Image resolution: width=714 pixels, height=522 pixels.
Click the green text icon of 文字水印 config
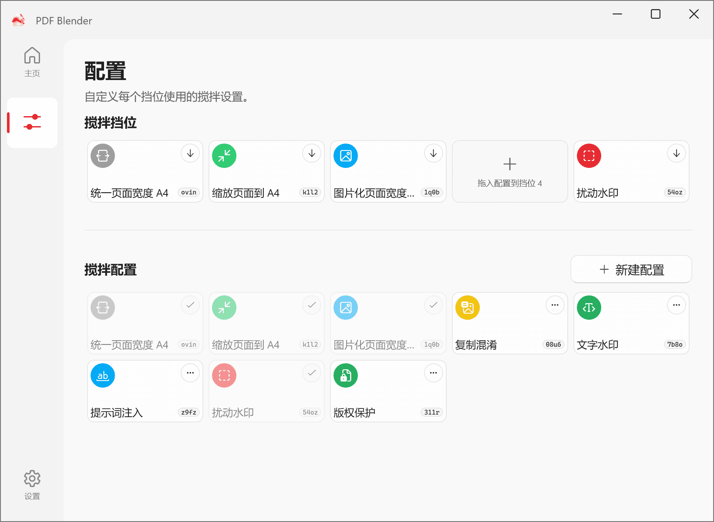(589, 308)
